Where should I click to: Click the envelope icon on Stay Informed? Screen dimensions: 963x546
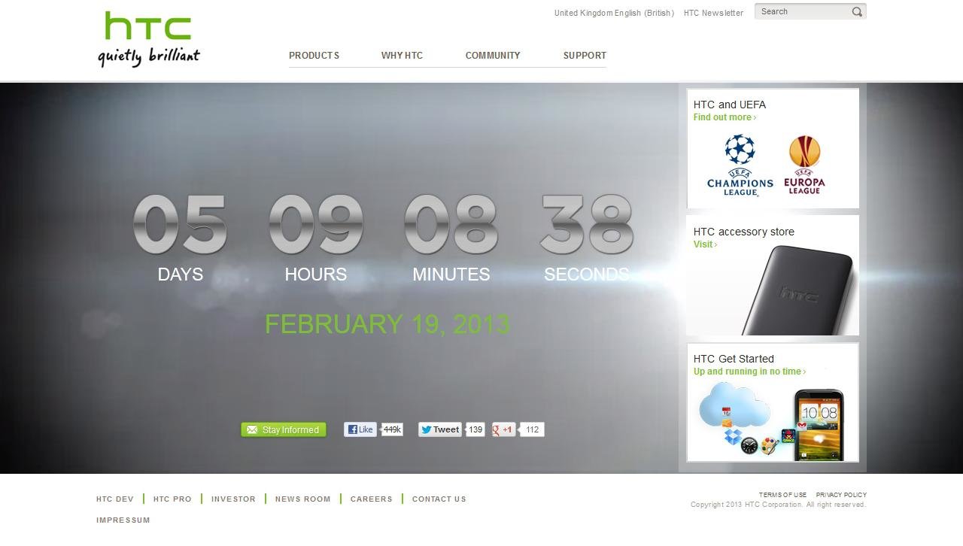point(252,429)
